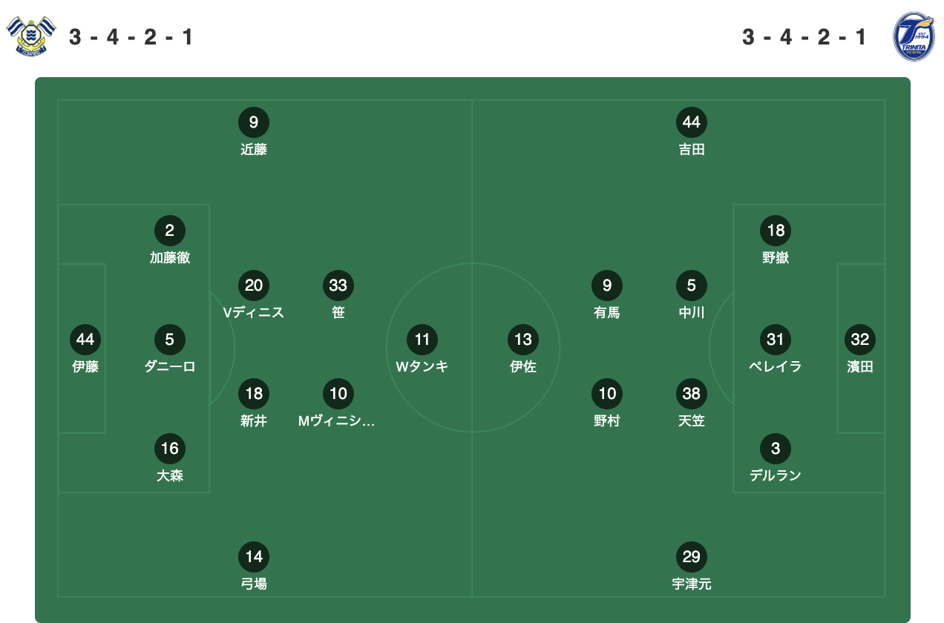The image size is (944, 623).
Task: Click player name 天笠
Action: pos(692,421)
